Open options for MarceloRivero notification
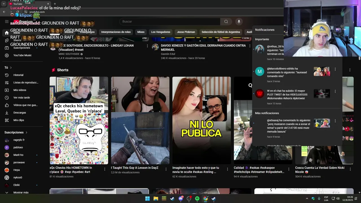The height and width of the screenshot is (203, 361). click(335, 69)
